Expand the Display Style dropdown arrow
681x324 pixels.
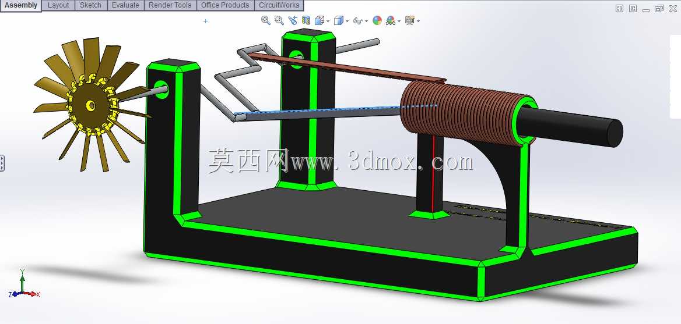pyautogui.click(x=347, y=21)
